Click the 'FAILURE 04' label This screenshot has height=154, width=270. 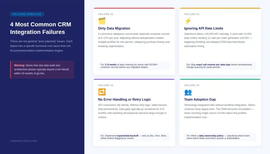(192, 85)
